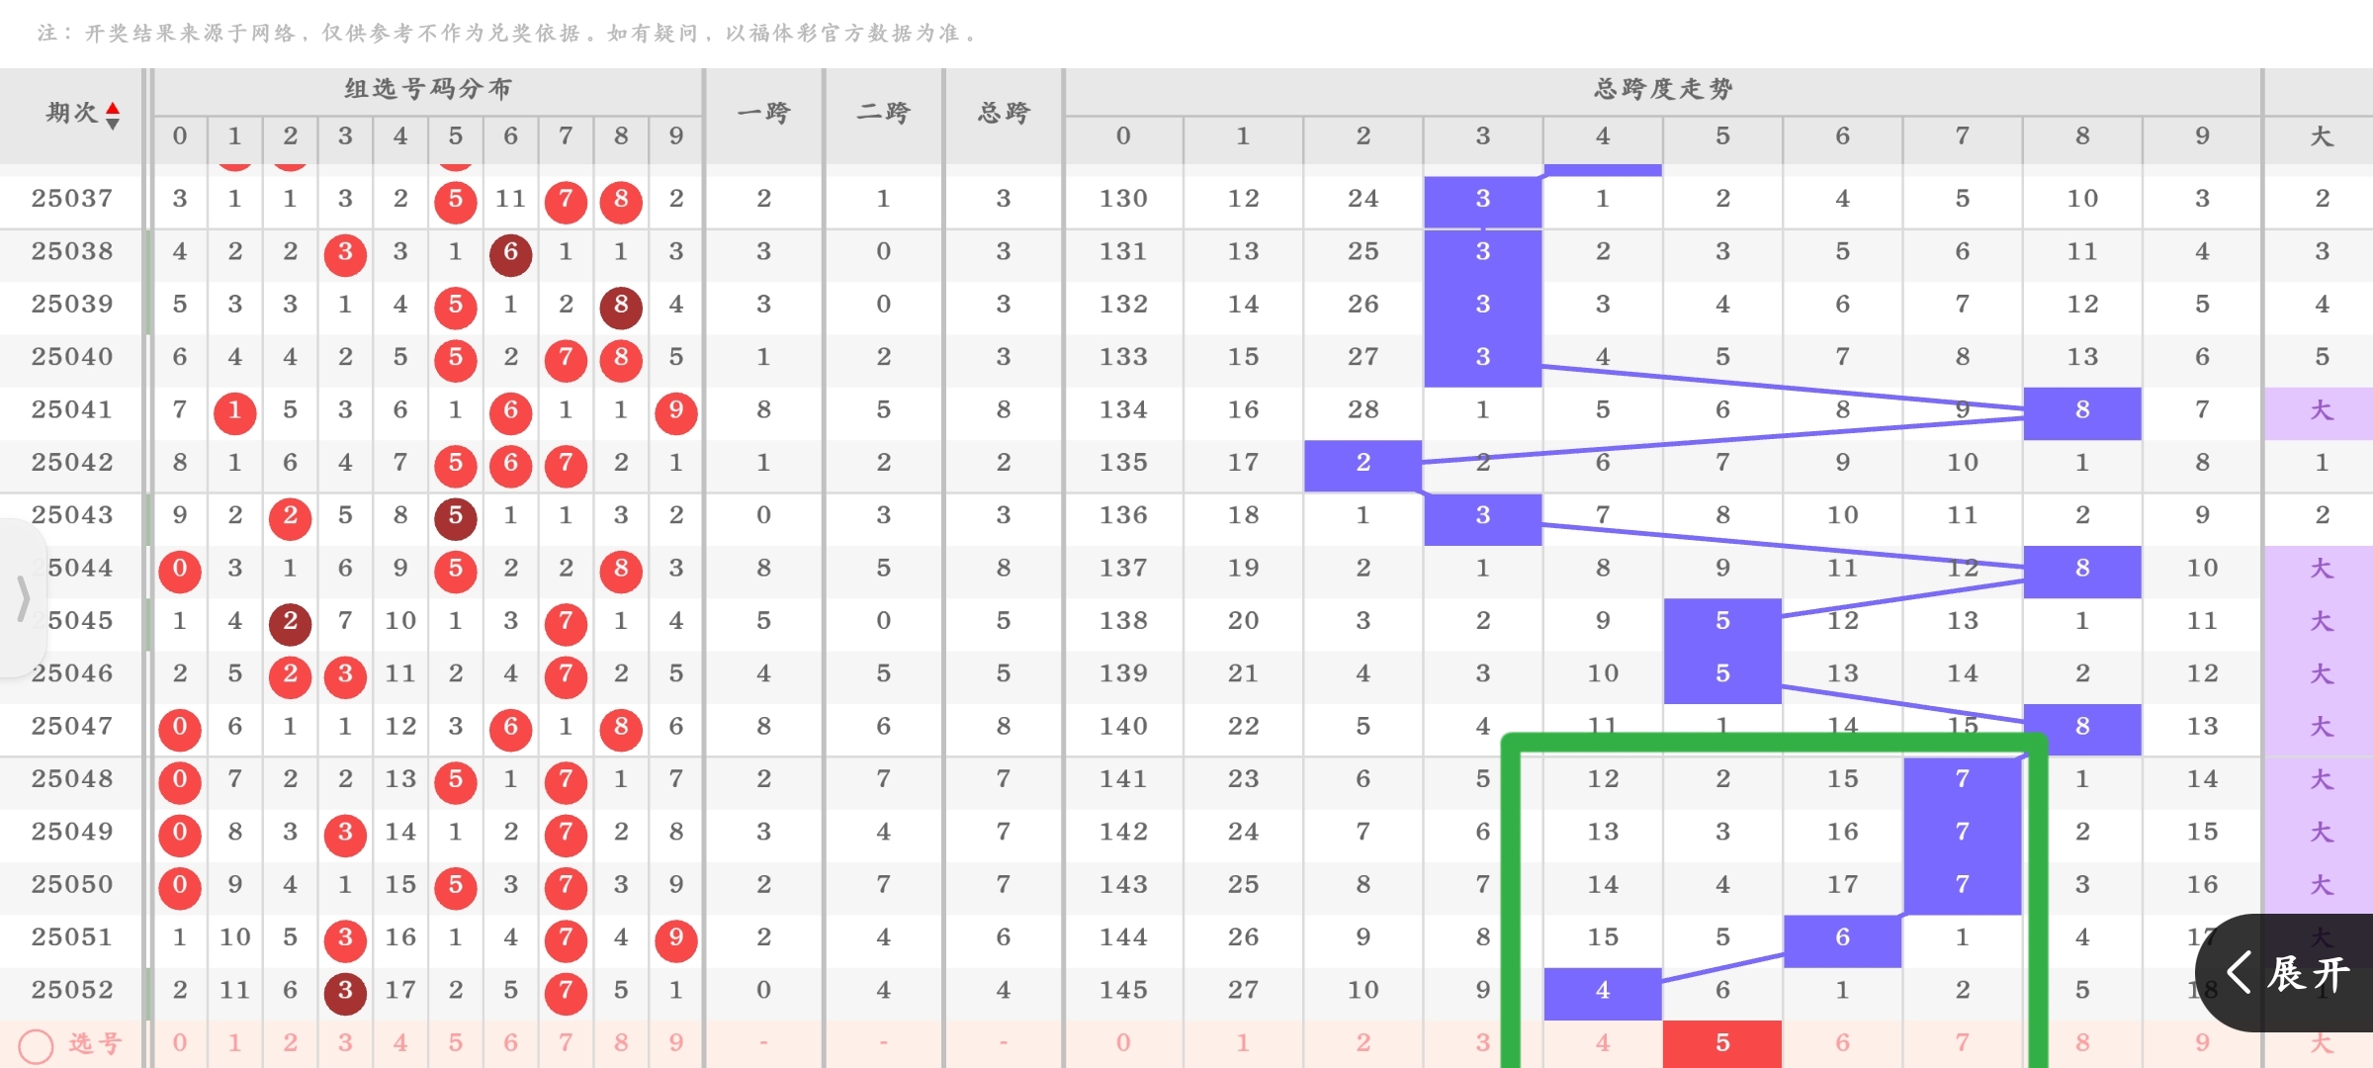
Task: Click red ball 6 in row 25042
Action: pos(510,465)
